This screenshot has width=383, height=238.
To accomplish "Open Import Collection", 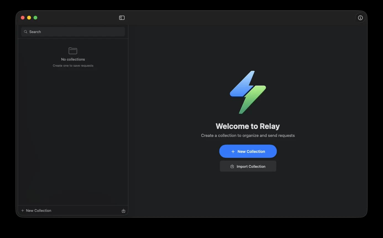I will (x=248, y=166).
